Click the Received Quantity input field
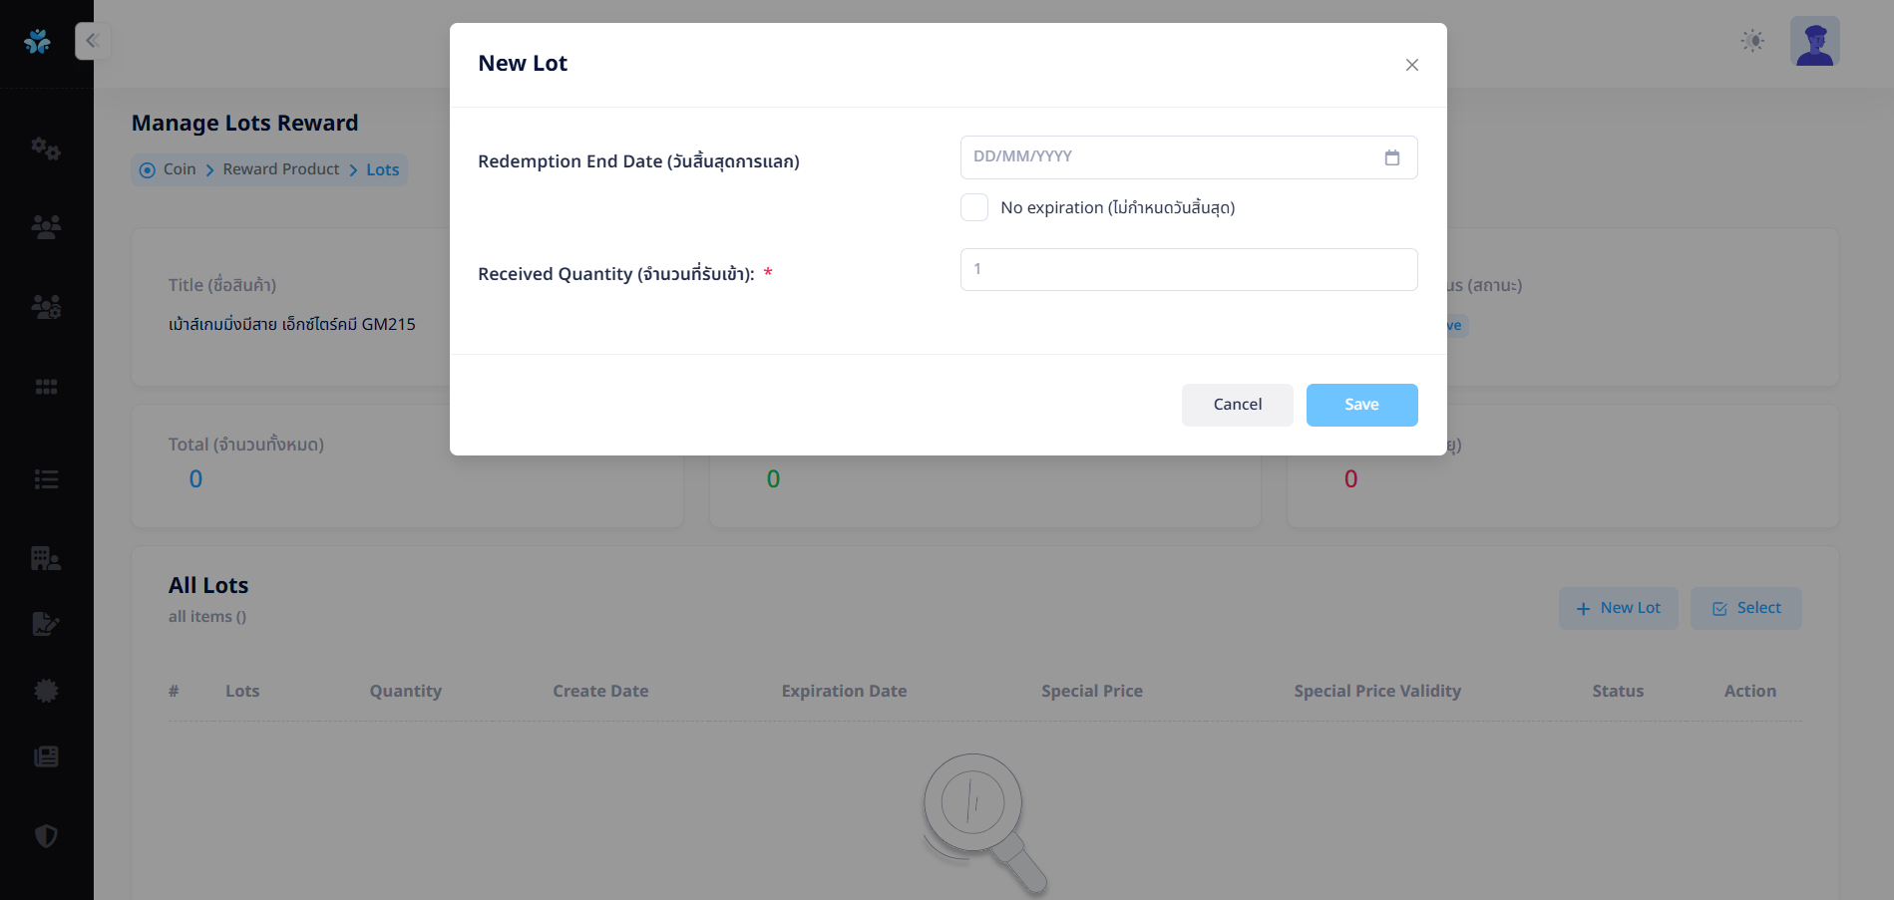The height and width of the screenshot is (900, 1894). point(1188,270)
